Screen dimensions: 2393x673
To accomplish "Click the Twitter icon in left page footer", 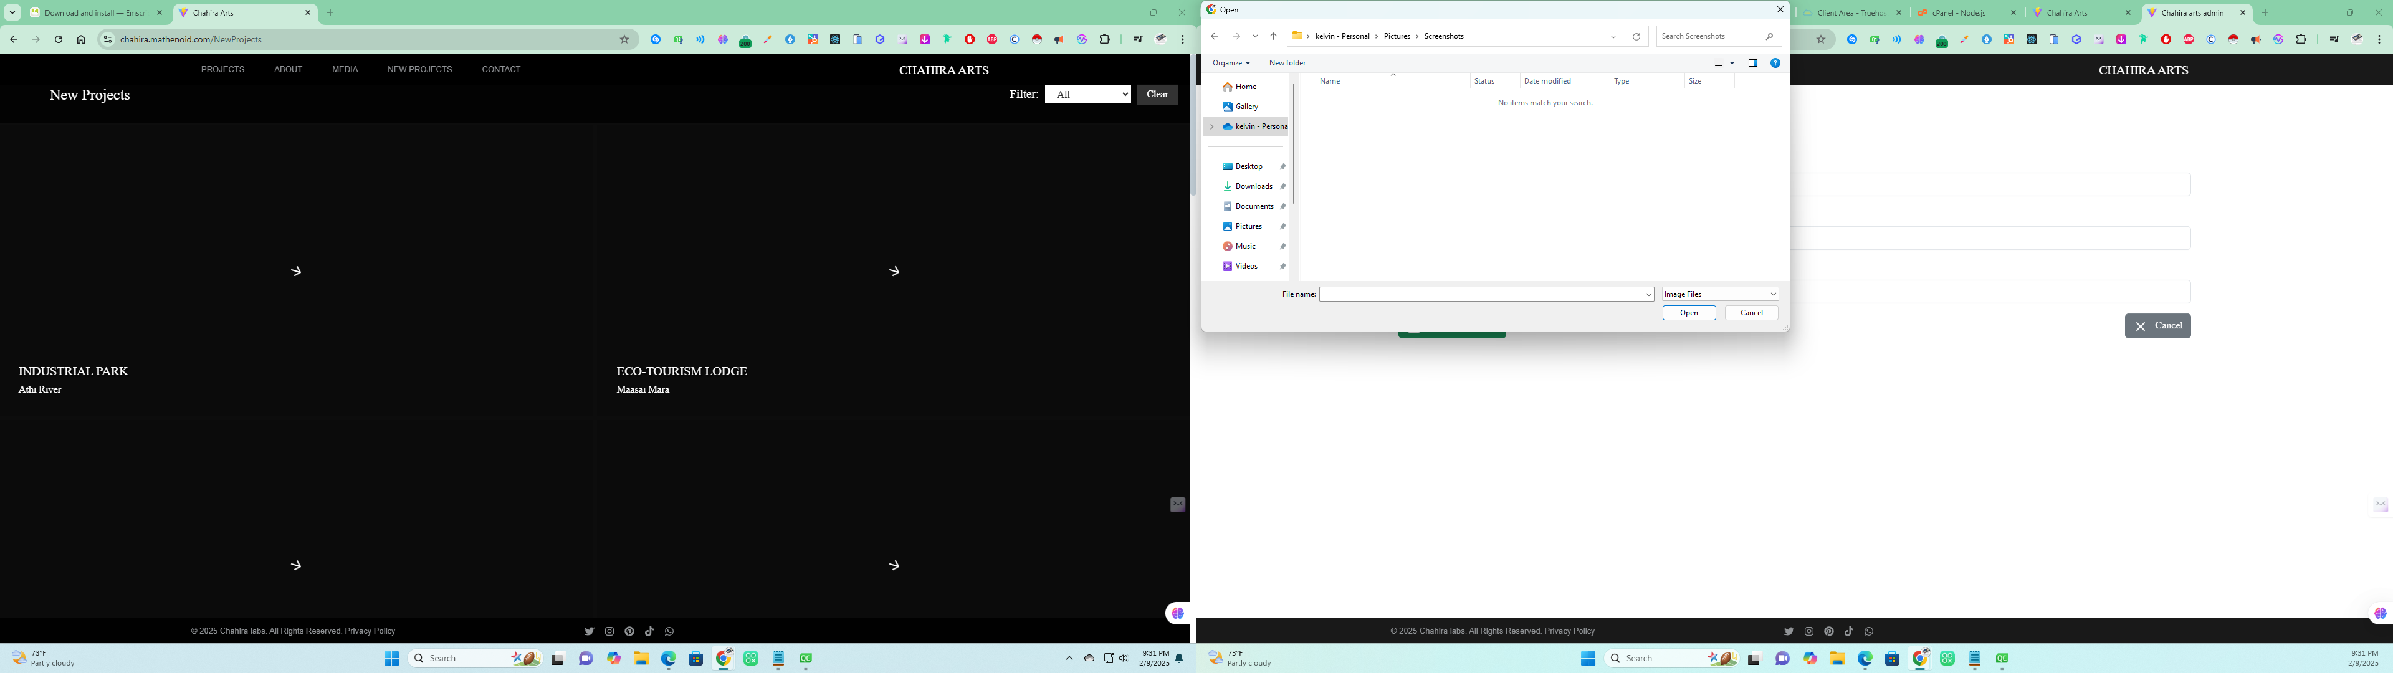I will point(589,631).
